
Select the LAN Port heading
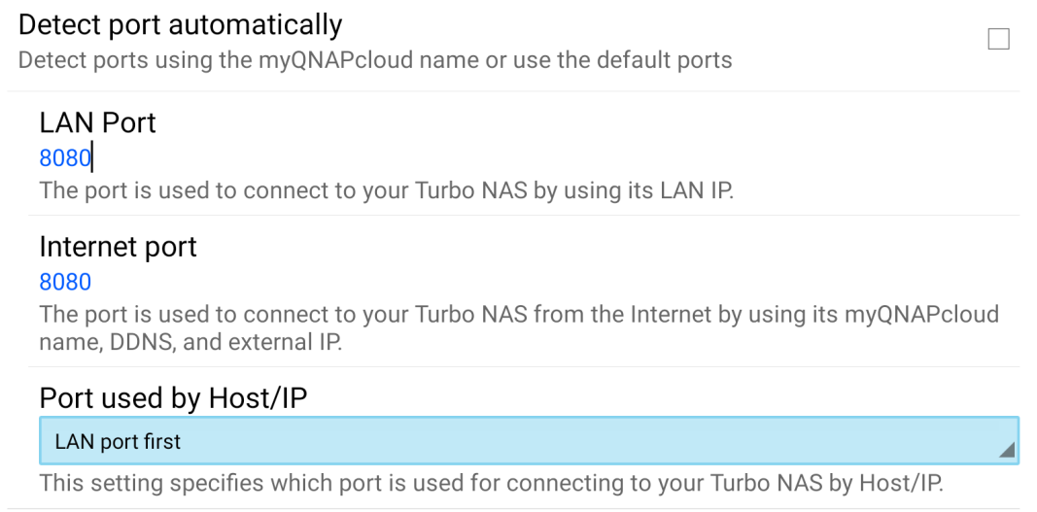tap(97, 122)
